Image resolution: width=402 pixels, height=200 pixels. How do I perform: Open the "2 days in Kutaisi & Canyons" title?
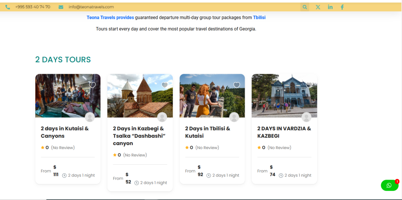(65, 132)
